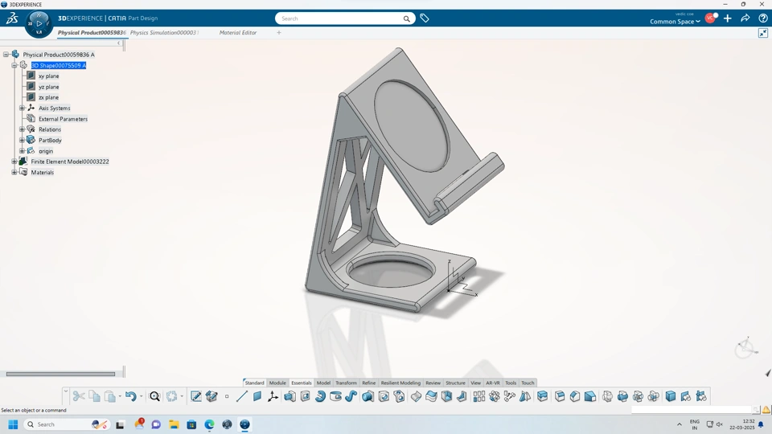This screenshot has width=772, height=434.
Task: Open the Common Space dropdown
Action: pos(675,22)
